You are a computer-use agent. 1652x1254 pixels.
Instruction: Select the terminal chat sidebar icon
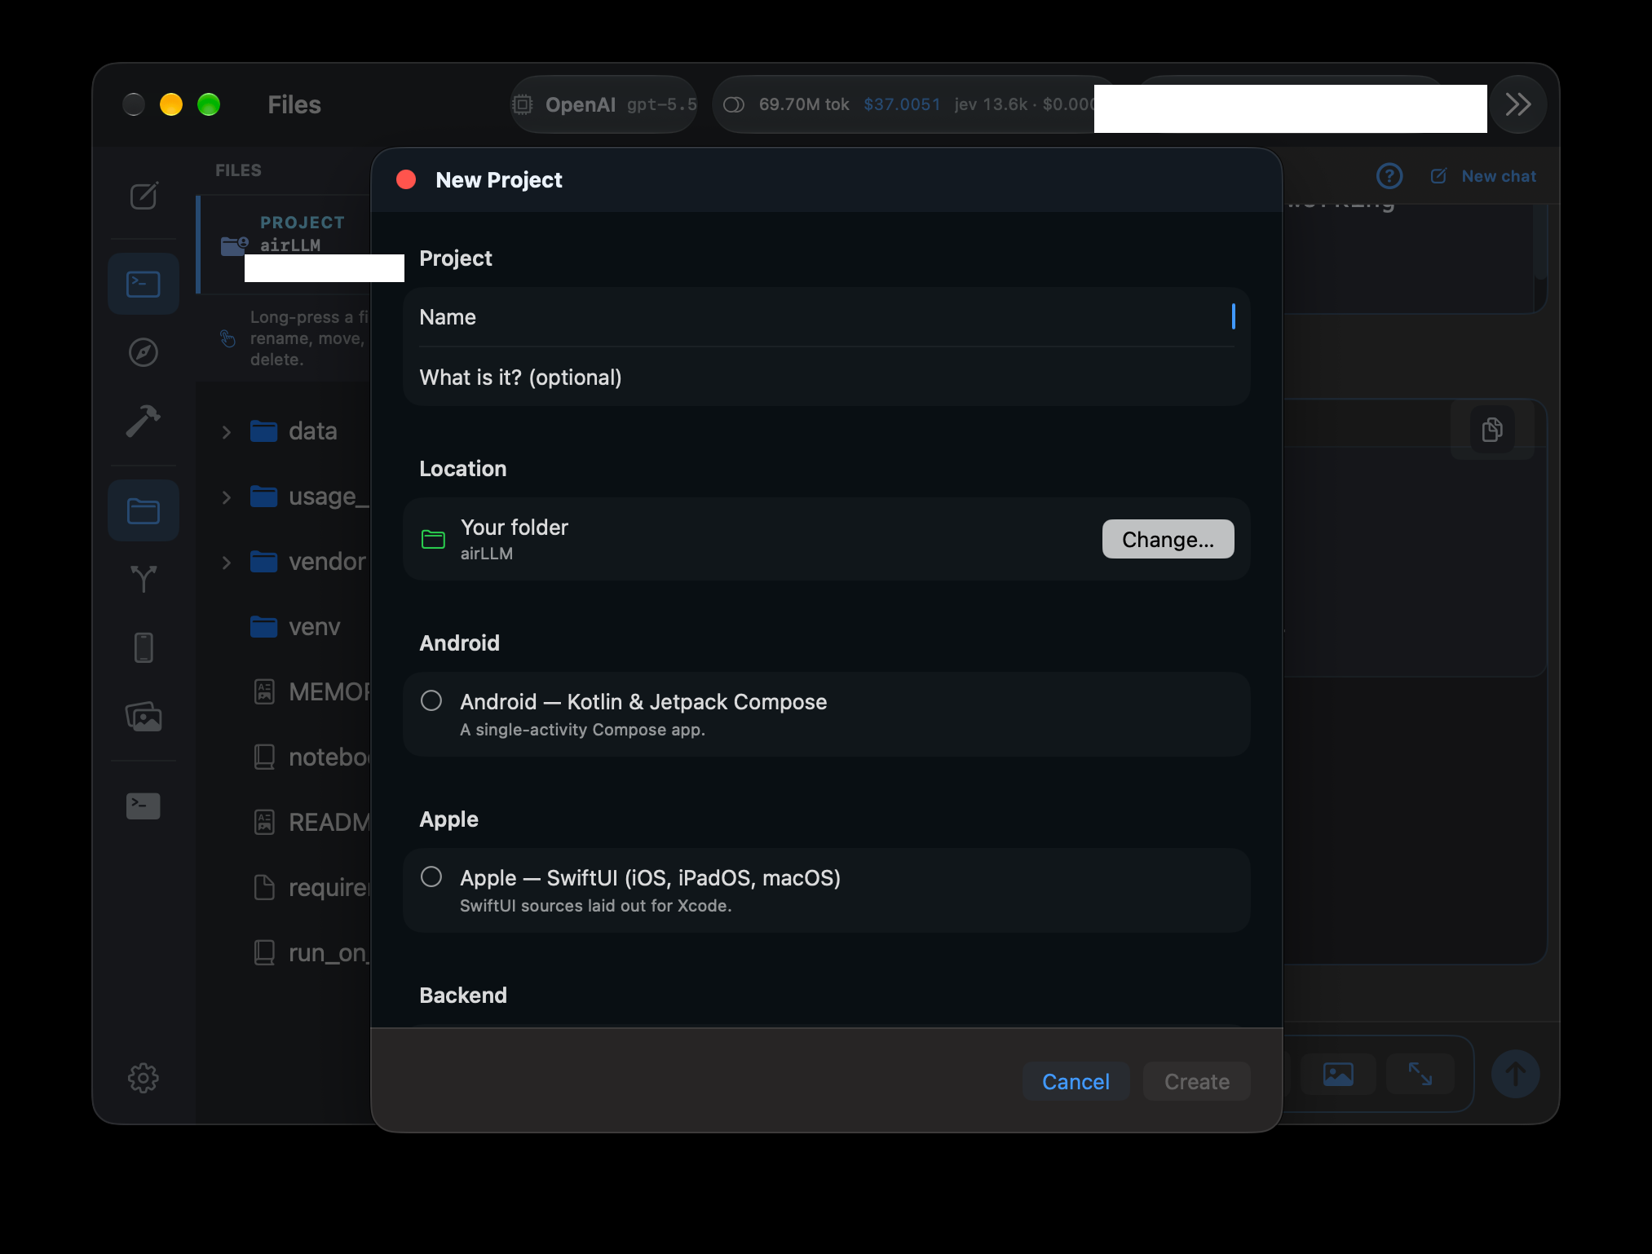pos(144,284)
